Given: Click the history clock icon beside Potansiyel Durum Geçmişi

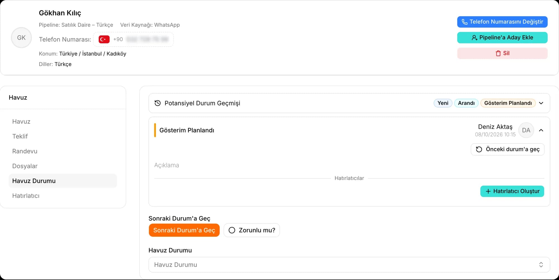Looking at the screenshot, I should pos(158,103).
